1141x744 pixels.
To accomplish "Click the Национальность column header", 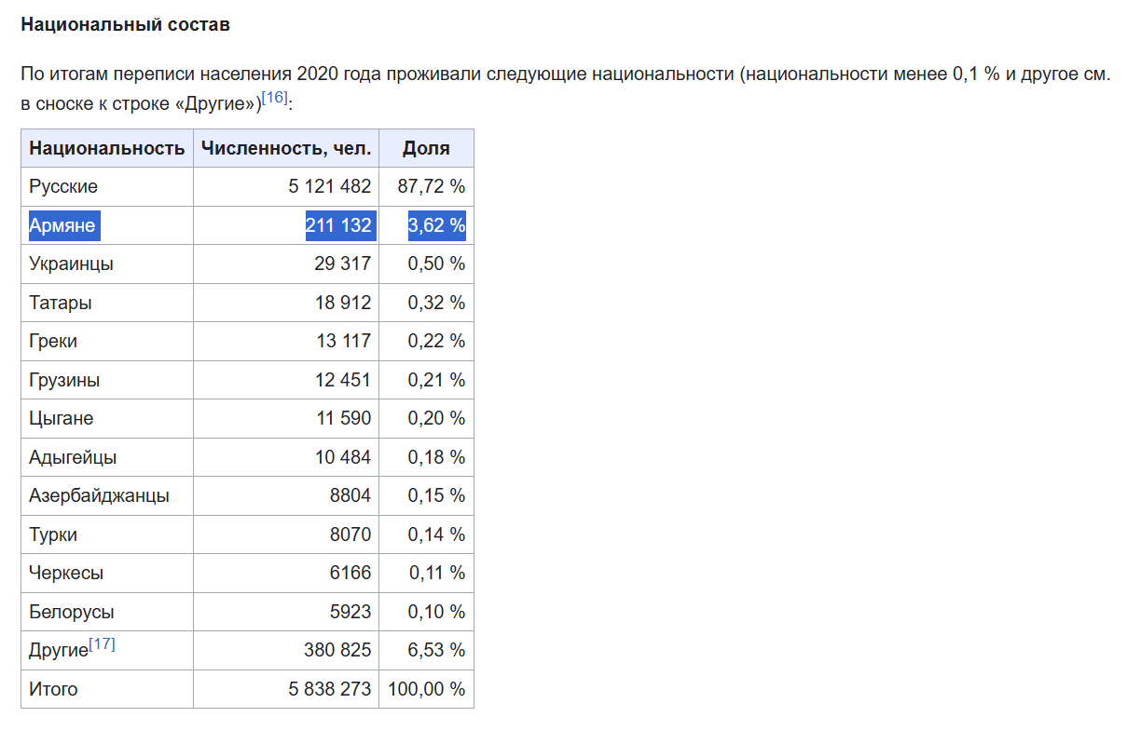I will 107,148.
